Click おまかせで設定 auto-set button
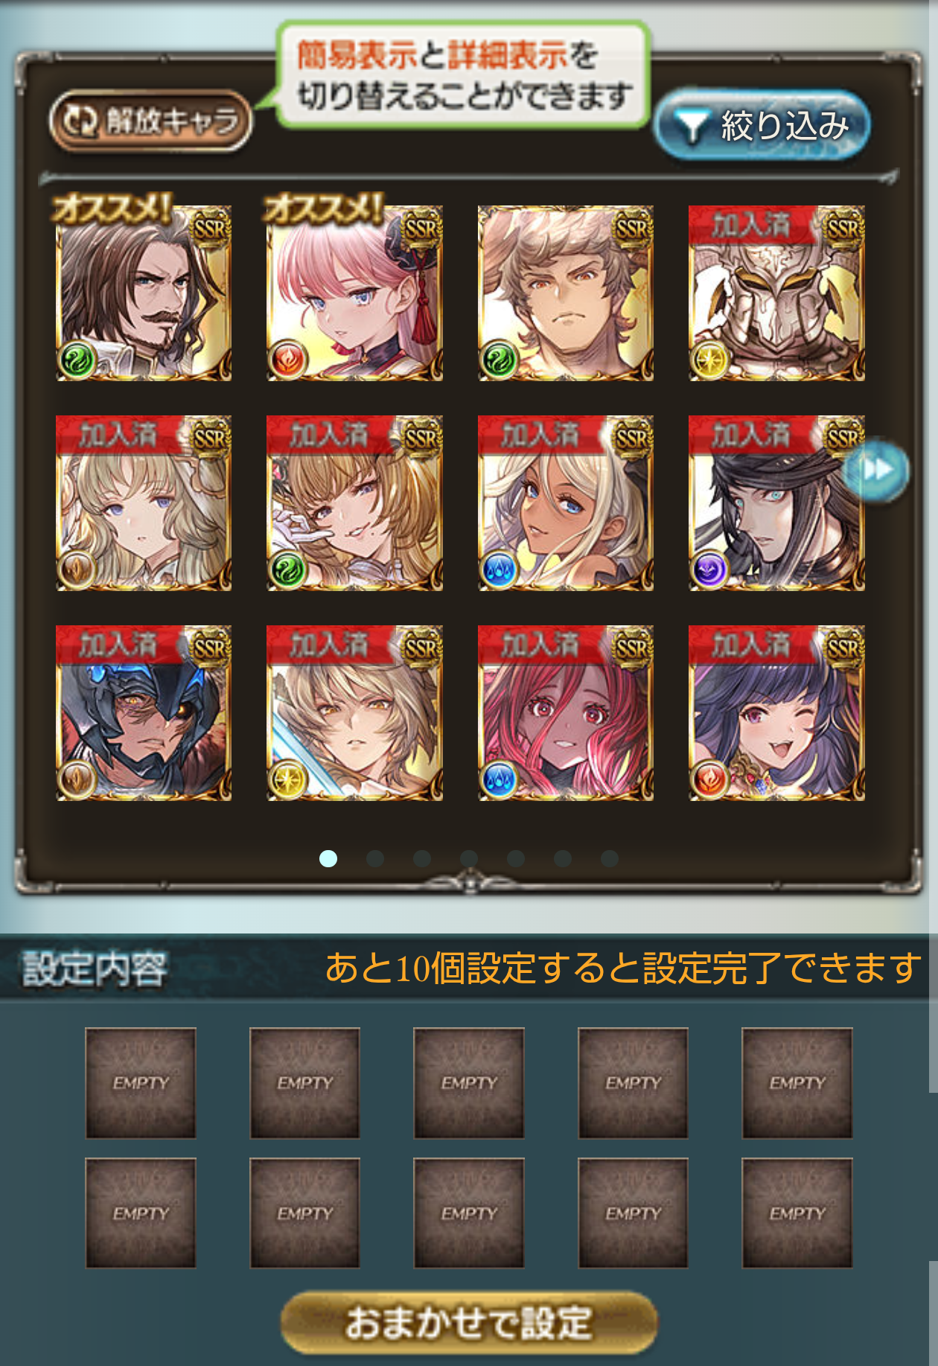Viewport: 938px width, 1366px height. click(x=469, y=1323)
